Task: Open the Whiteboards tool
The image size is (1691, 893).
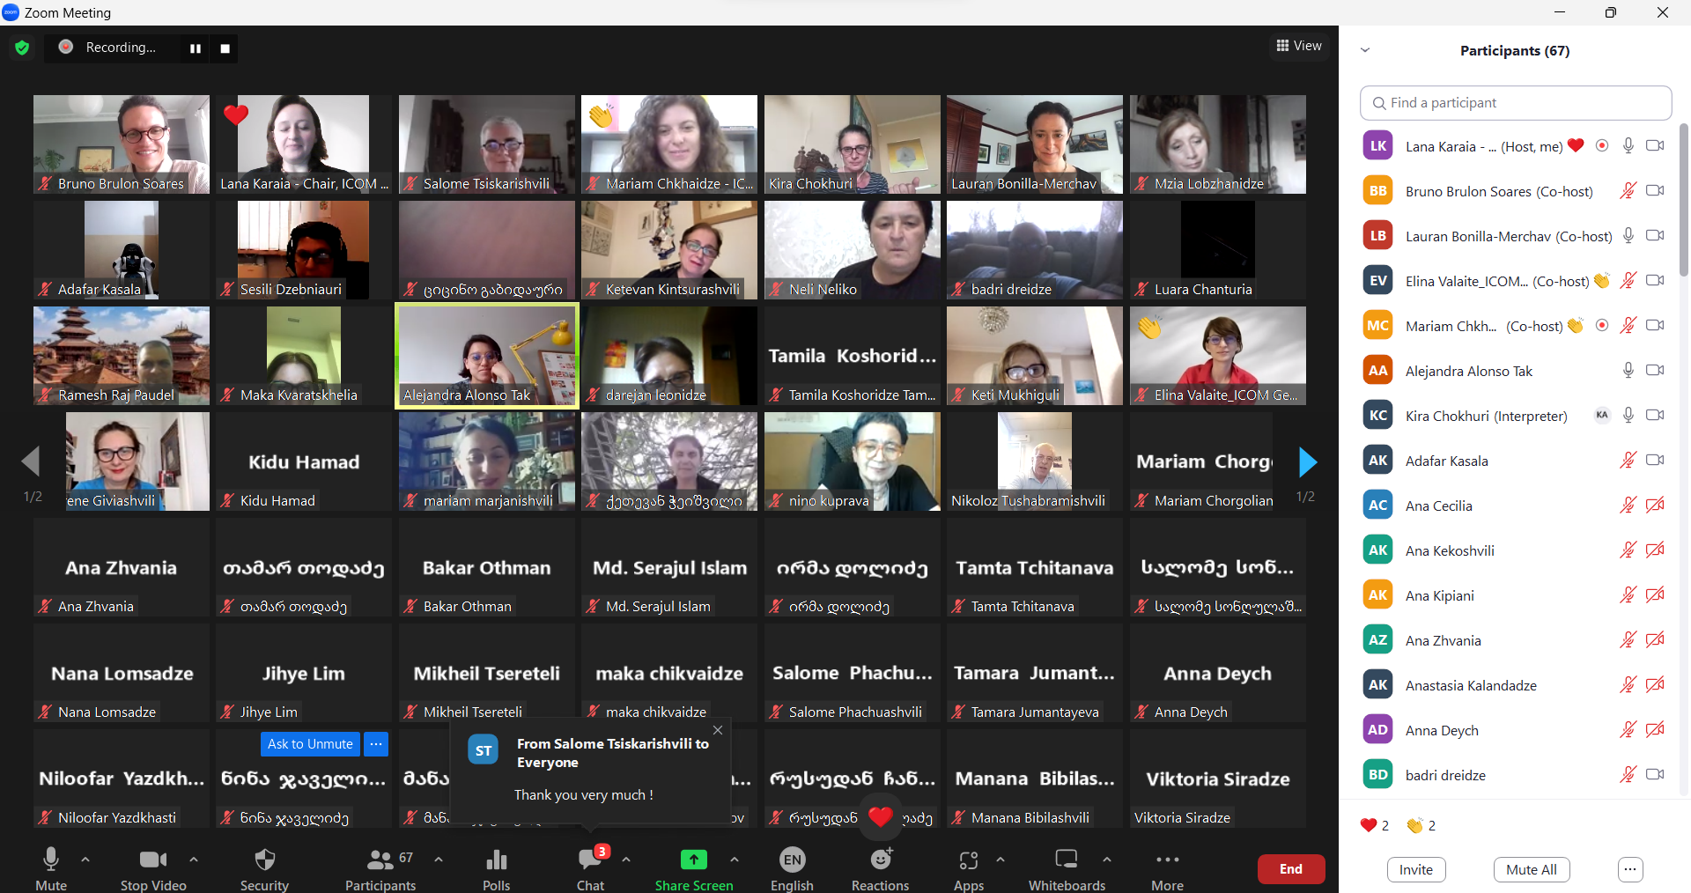Action: (1066, 860)
